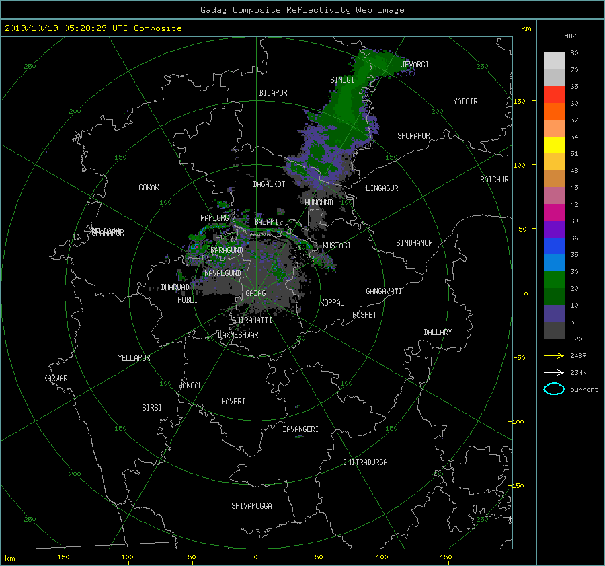Click the yellow 24SR arrow legend icon
This screenshot has height=566, width=605.
click(554, 355)
